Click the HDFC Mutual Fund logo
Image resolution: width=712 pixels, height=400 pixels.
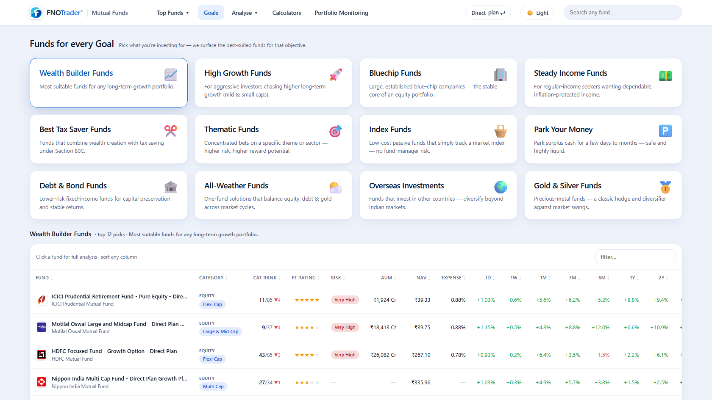point(42,355)
